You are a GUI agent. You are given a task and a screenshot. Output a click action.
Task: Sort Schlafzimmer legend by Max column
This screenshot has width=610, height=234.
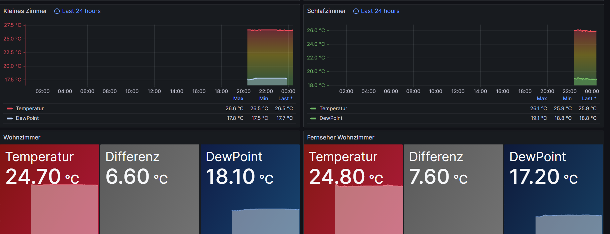(x=542, y=99)
